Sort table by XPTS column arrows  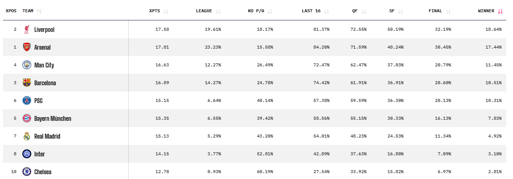point(166,11)
